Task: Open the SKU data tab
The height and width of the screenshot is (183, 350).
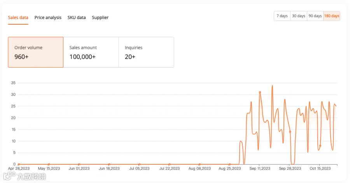Action: [77, 17]
